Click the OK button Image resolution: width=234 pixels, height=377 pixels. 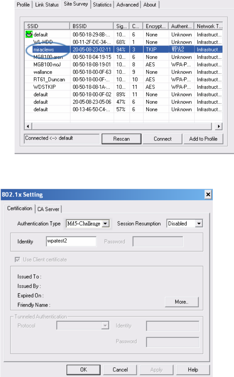(84, 370)
